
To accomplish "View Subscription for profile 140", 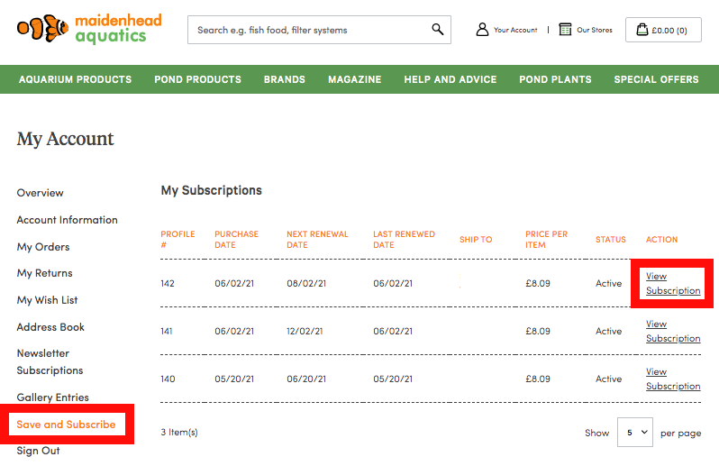I will point(673,379).
